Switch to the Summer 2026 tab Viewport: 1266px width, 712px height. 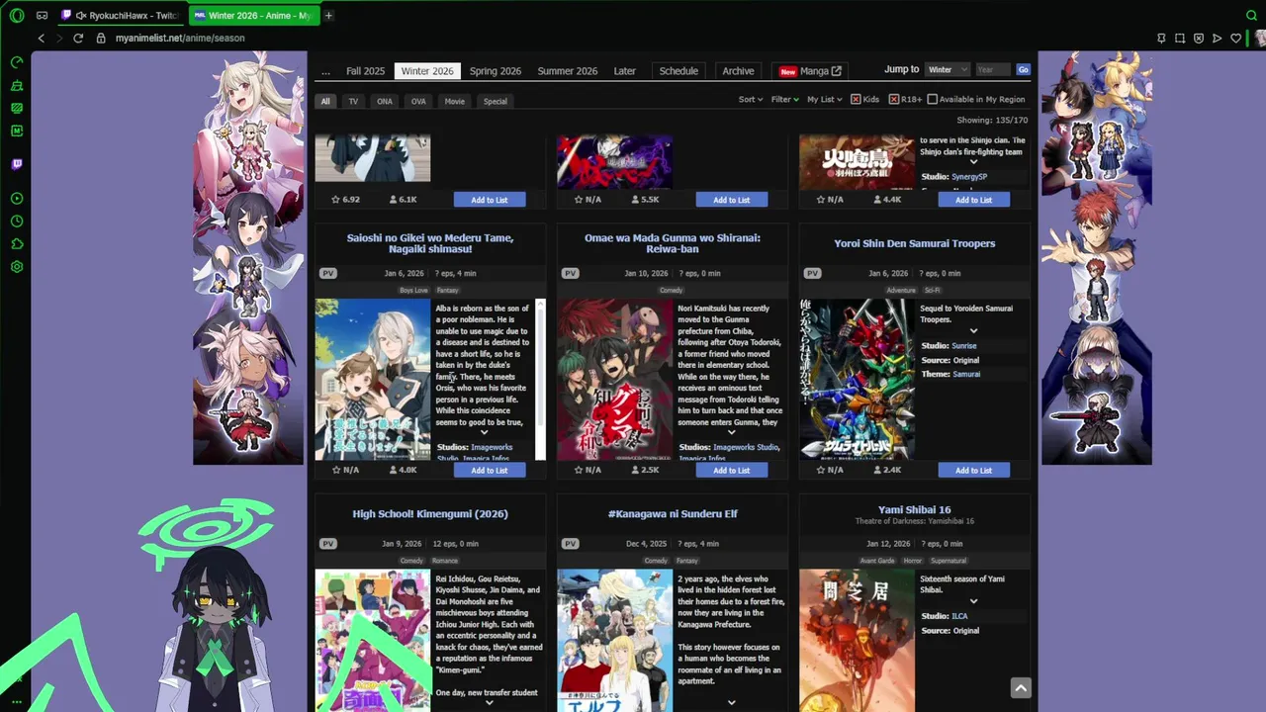click(x=567, y=71)
